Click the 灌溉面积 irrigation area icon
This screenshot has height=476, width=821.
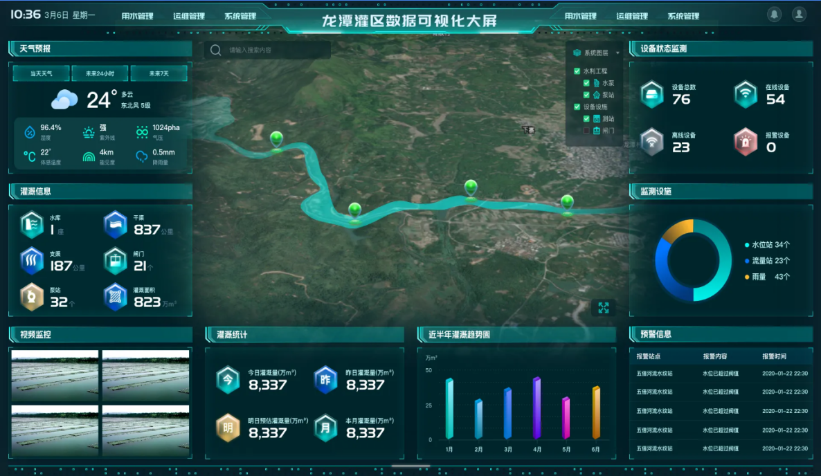point(115,297)
